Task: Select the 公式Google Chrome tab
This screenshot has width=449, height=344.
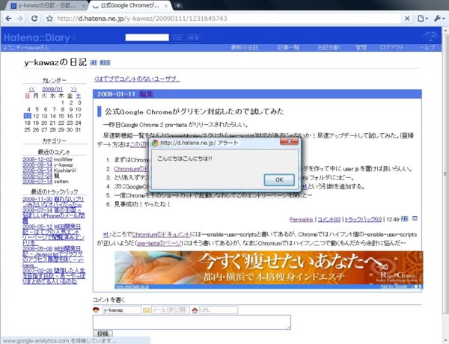Action: click(x=129, y=5)
